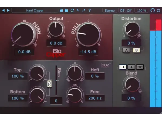Select the B state button
Viewport: 162px width, 121px height.
(136, 51)
